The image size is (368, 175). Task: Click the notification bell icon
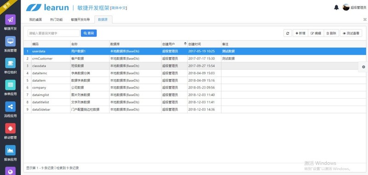pos(336,7)
